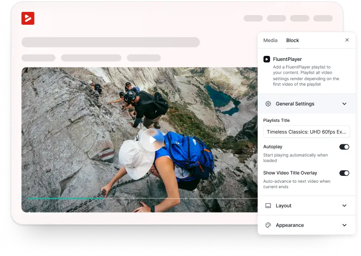
Task: Click the Layout section label
Action: [283, 206]
